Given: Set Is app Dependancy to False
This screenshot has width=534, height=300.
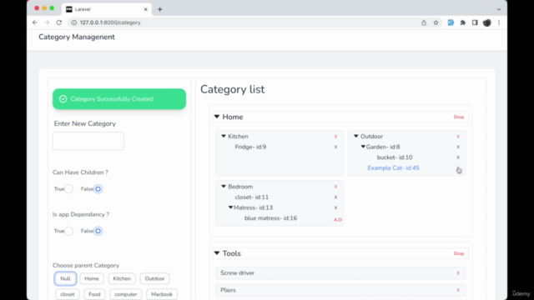Looking at the screenshot, I should click(98, 231).
